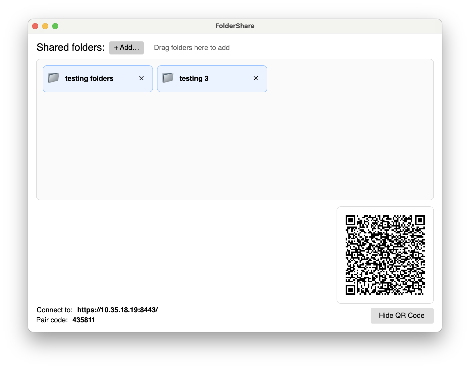Close the FolderShare window with red button

35,26
